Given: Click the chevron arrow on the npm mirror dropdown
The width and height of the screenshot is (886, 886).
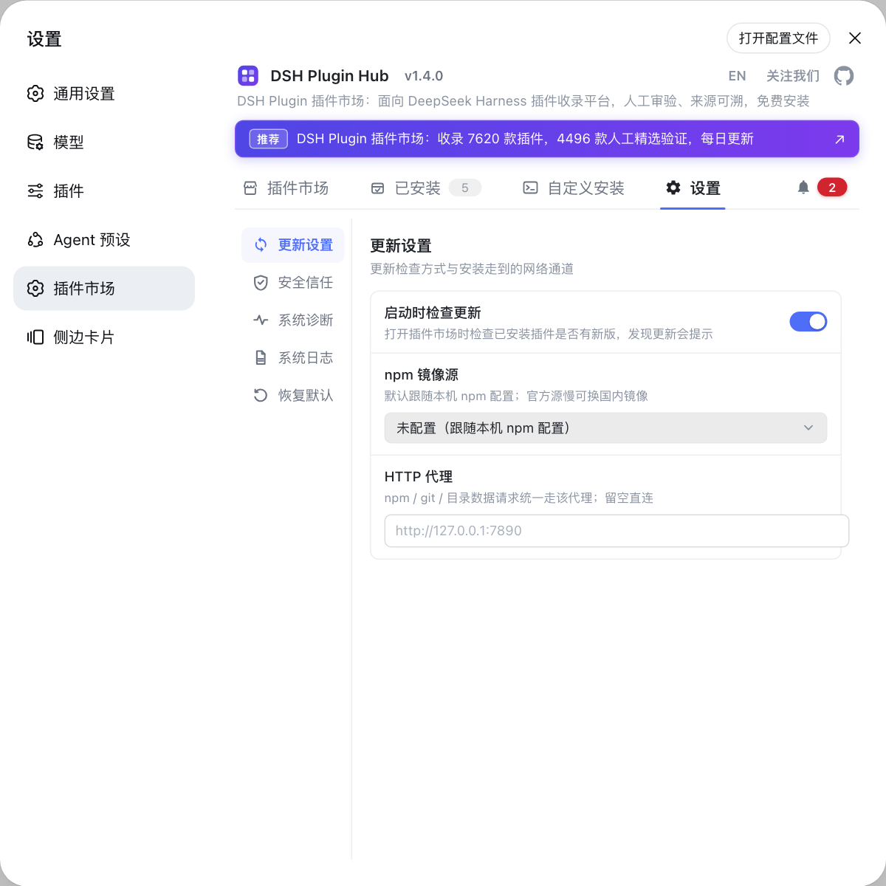Looking at the screenshot, I should click(808, 428).
